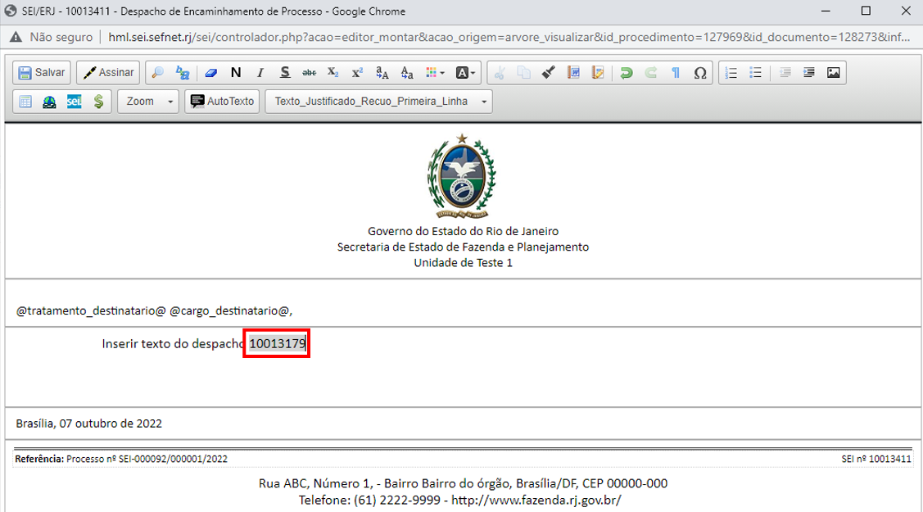Toggle underline formatting
The image size is (923, 512).
click(x=285, y=73)
